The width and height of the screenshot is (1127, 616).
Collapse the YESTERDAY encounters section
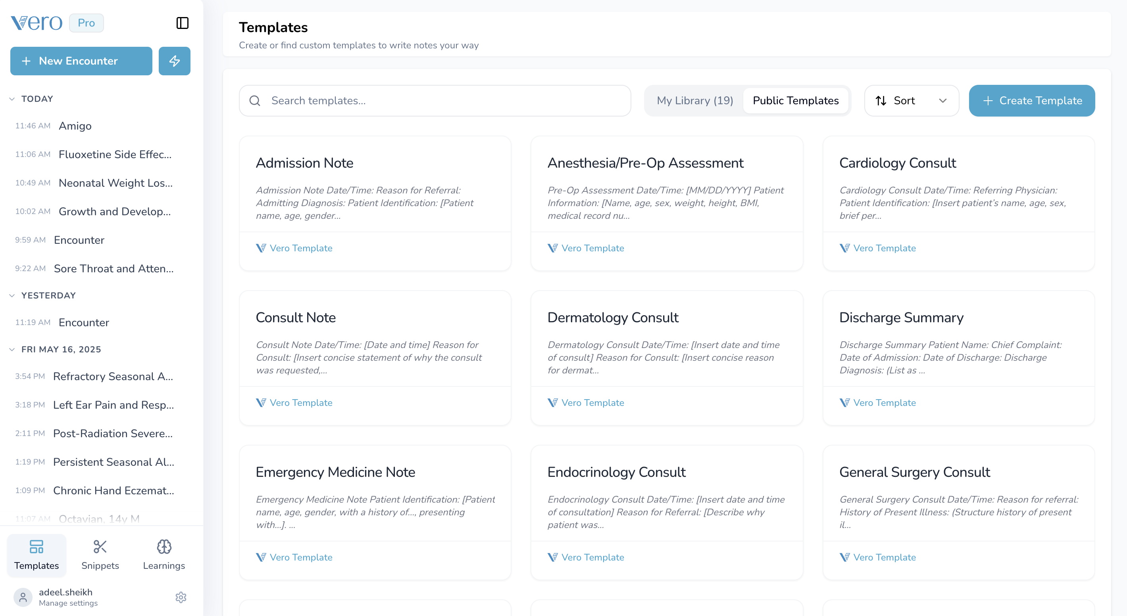pos(12,295)
